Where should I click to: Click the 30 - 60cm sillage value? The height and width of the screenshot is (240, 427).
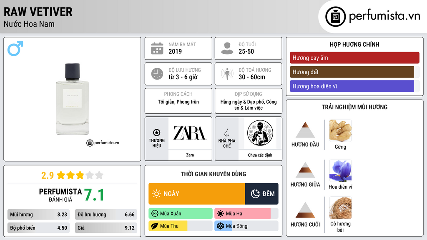251,77
